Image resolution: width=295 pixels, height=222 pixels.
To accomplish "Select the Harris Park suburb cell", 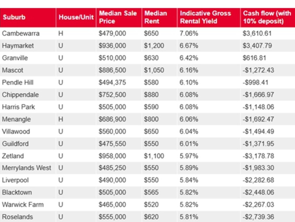I will [x=18, y=107].
